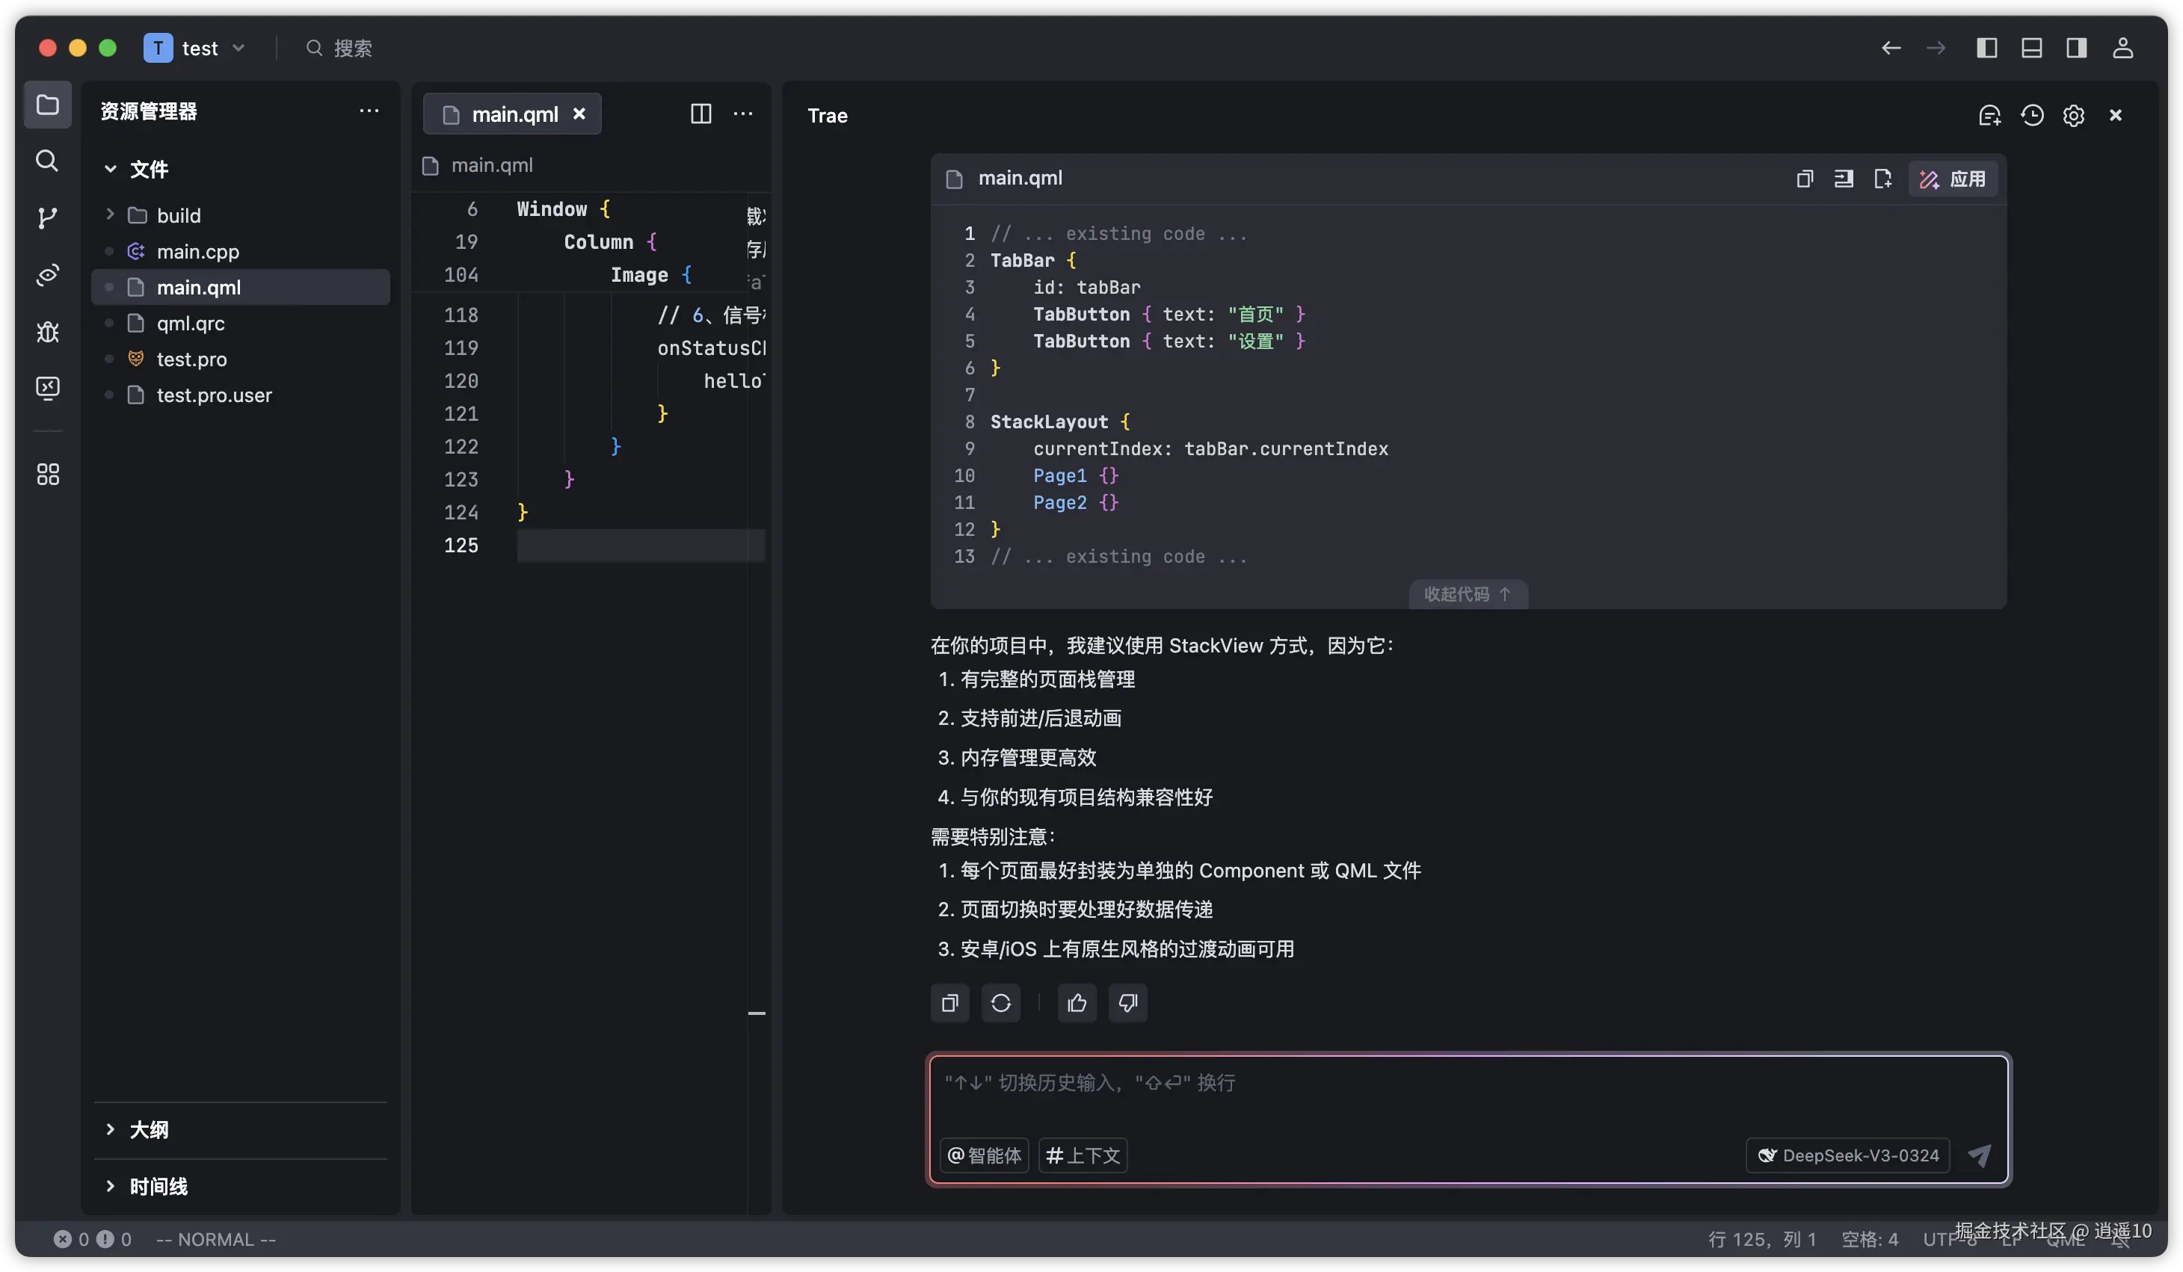Open main.cpp in file tree

(197, 251)
